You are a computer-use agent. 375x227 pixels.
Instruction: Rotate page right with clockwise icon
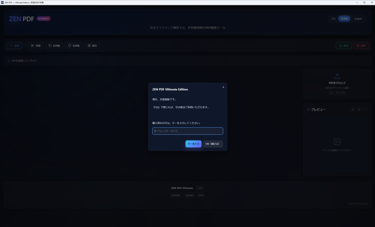coord(74,45)
